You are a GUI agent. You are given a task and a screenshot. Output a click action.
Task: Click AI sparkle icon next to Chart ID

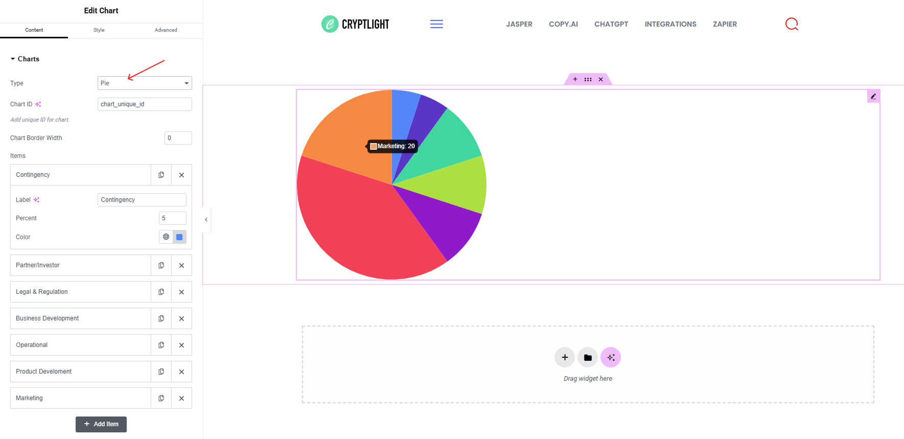coord(38,104)
